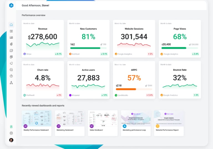Open Website Performance Report thumbnail
213x149 pixels.
[x=169, y=118]
